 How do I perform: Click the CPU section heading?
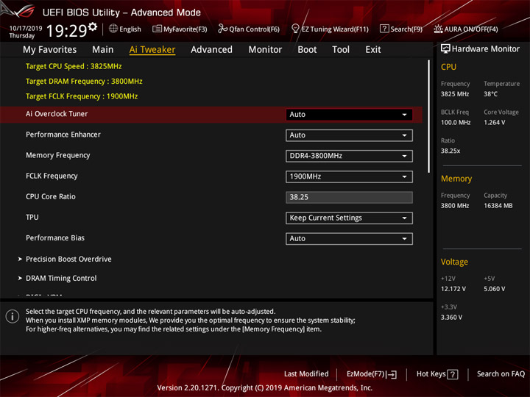pyautogui.click(x=448, y=67)
